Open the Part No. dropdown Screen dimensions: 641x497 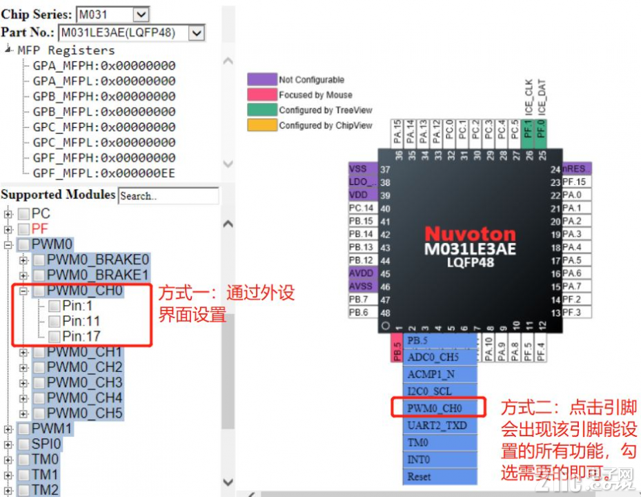(x=196, y=32)
